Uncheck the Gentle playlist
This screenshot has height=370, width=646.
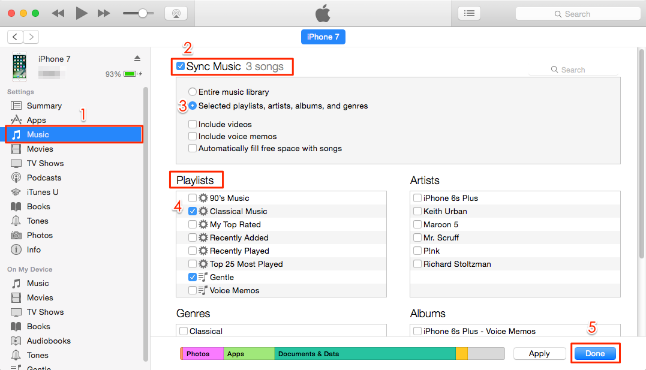click(193, 277)
